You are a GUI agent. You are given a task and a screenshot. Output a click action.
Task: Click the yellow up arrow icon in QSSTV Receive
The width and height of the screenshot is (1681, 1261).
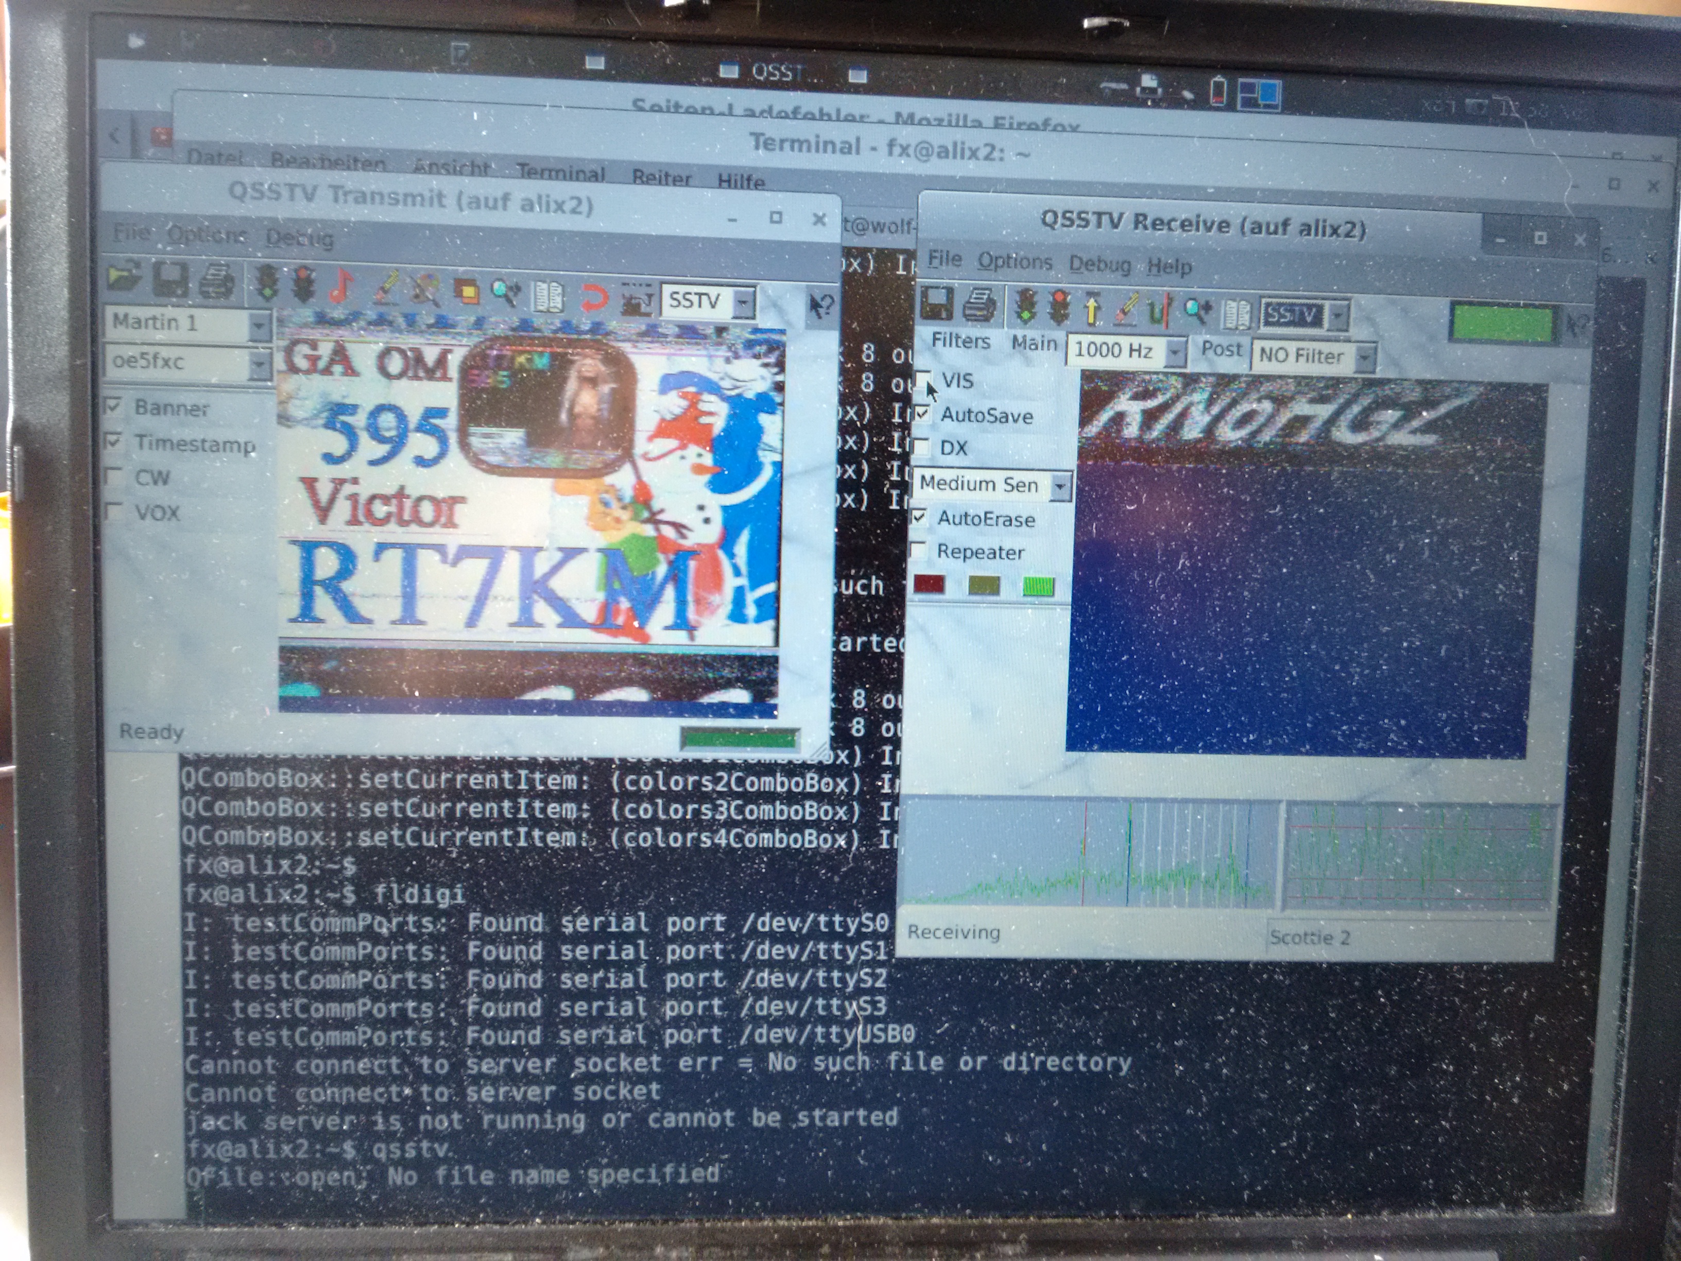coord(1092,309)
